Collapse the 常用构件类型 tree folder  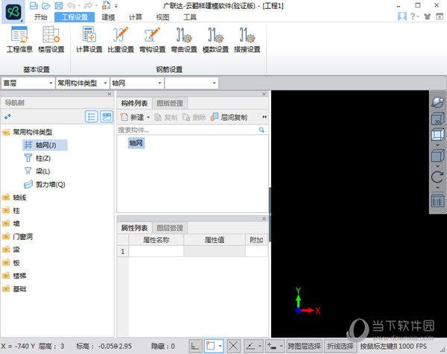[6, 132]
